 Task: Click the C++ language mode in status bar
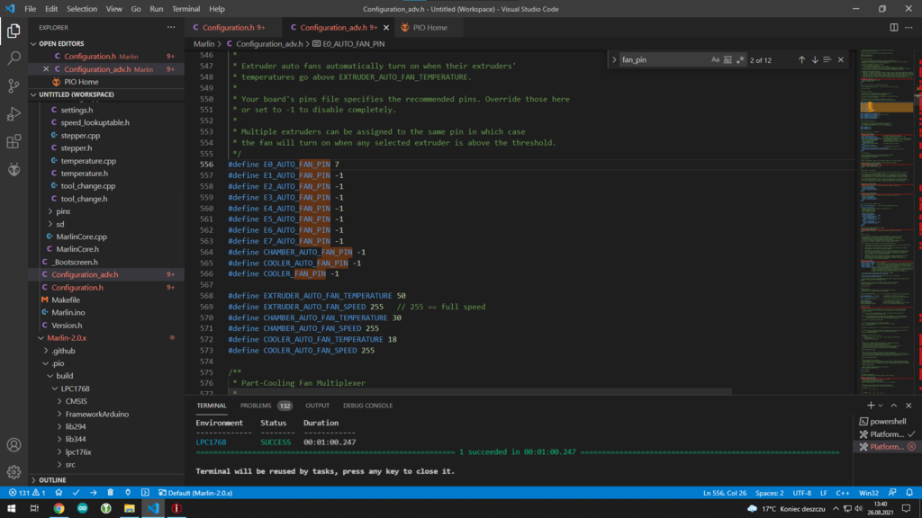843,493
